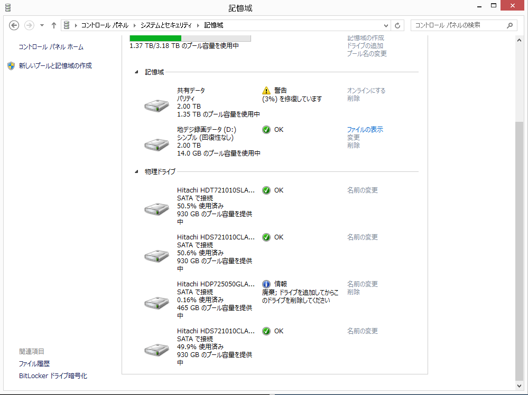Open コントロール パネル ホーム link

(x=51, y=47)
